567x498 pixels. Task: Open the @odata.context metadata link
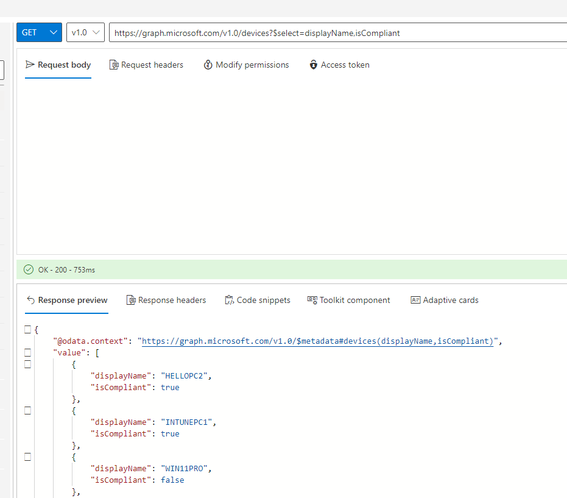coord(317,341)
